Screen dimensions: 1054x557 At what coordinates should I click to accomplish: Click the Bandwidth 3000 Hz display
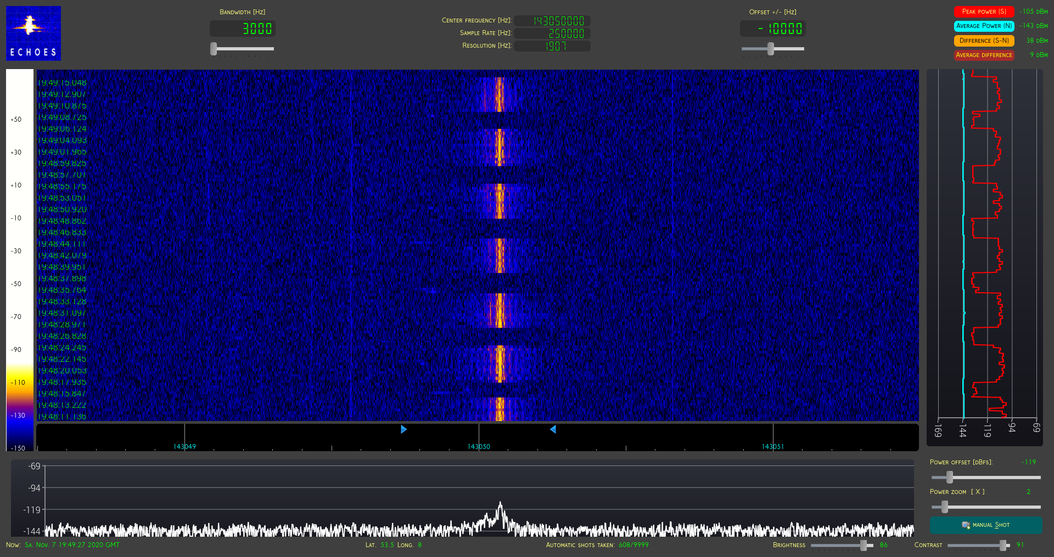click(x=243, y=29)
